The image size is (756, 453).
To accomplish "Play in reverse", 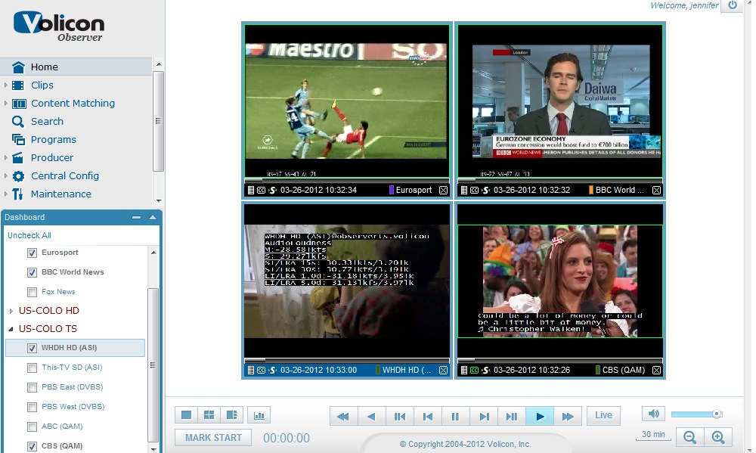I will point(371,417).
